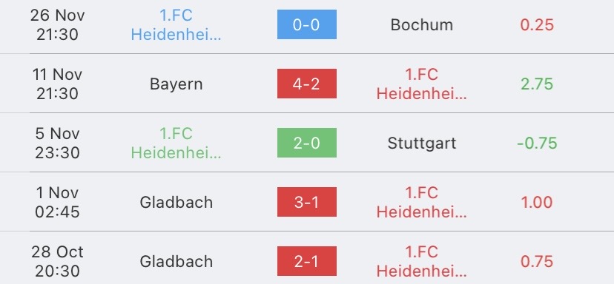
Task: Select the Stuttgart team name
Action: [422, 143]
